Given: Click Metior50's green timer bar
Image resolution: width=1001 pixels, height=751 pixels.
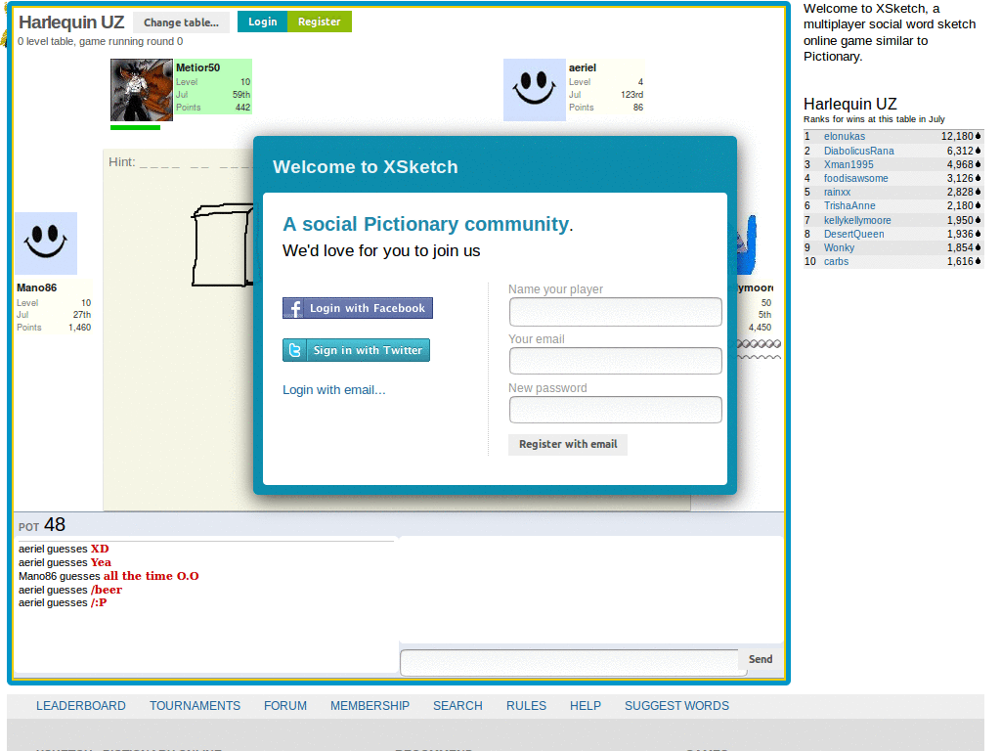Looking at the screenshot, I should coord(135,128).
